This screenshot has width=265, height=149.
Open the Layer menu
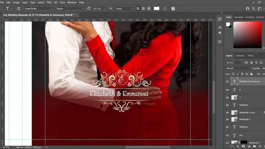coord(25,2)
